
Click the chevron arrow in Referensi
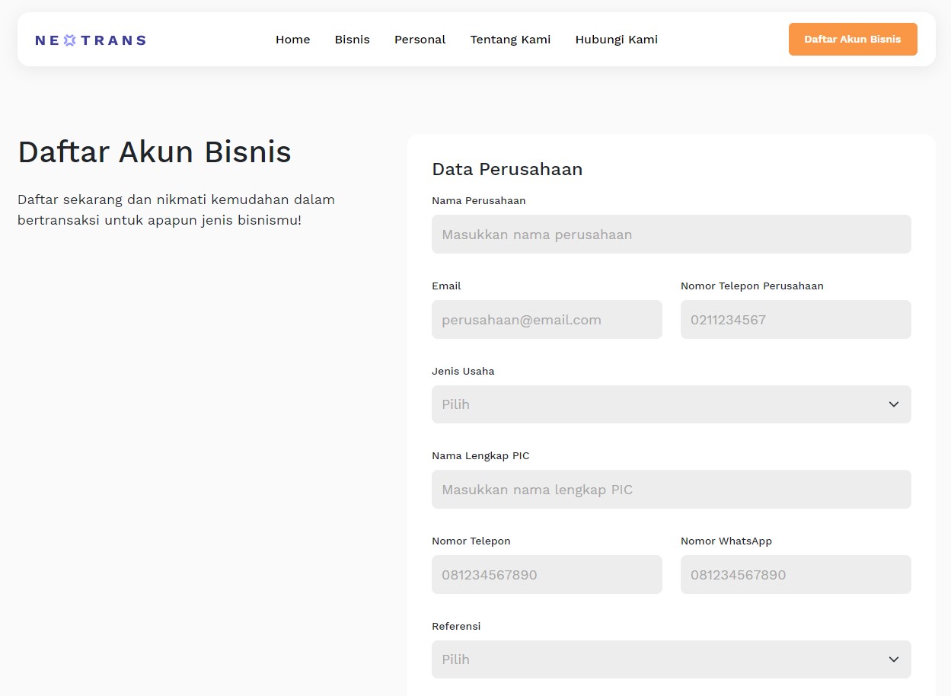(893, 659)
